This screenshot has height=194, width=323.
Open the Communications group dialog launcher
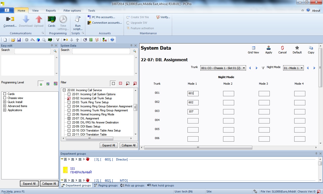[x=43, y=33]
